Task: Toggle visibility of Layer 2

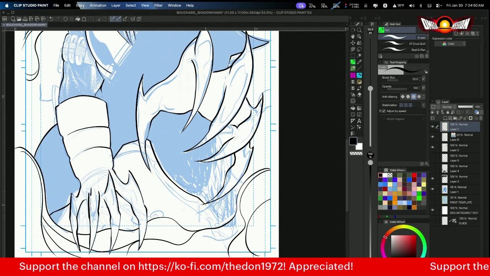Action: pos(433,147)
